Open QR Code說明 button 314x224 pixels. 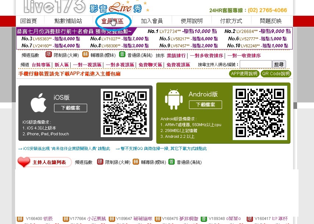click(276, 74)
